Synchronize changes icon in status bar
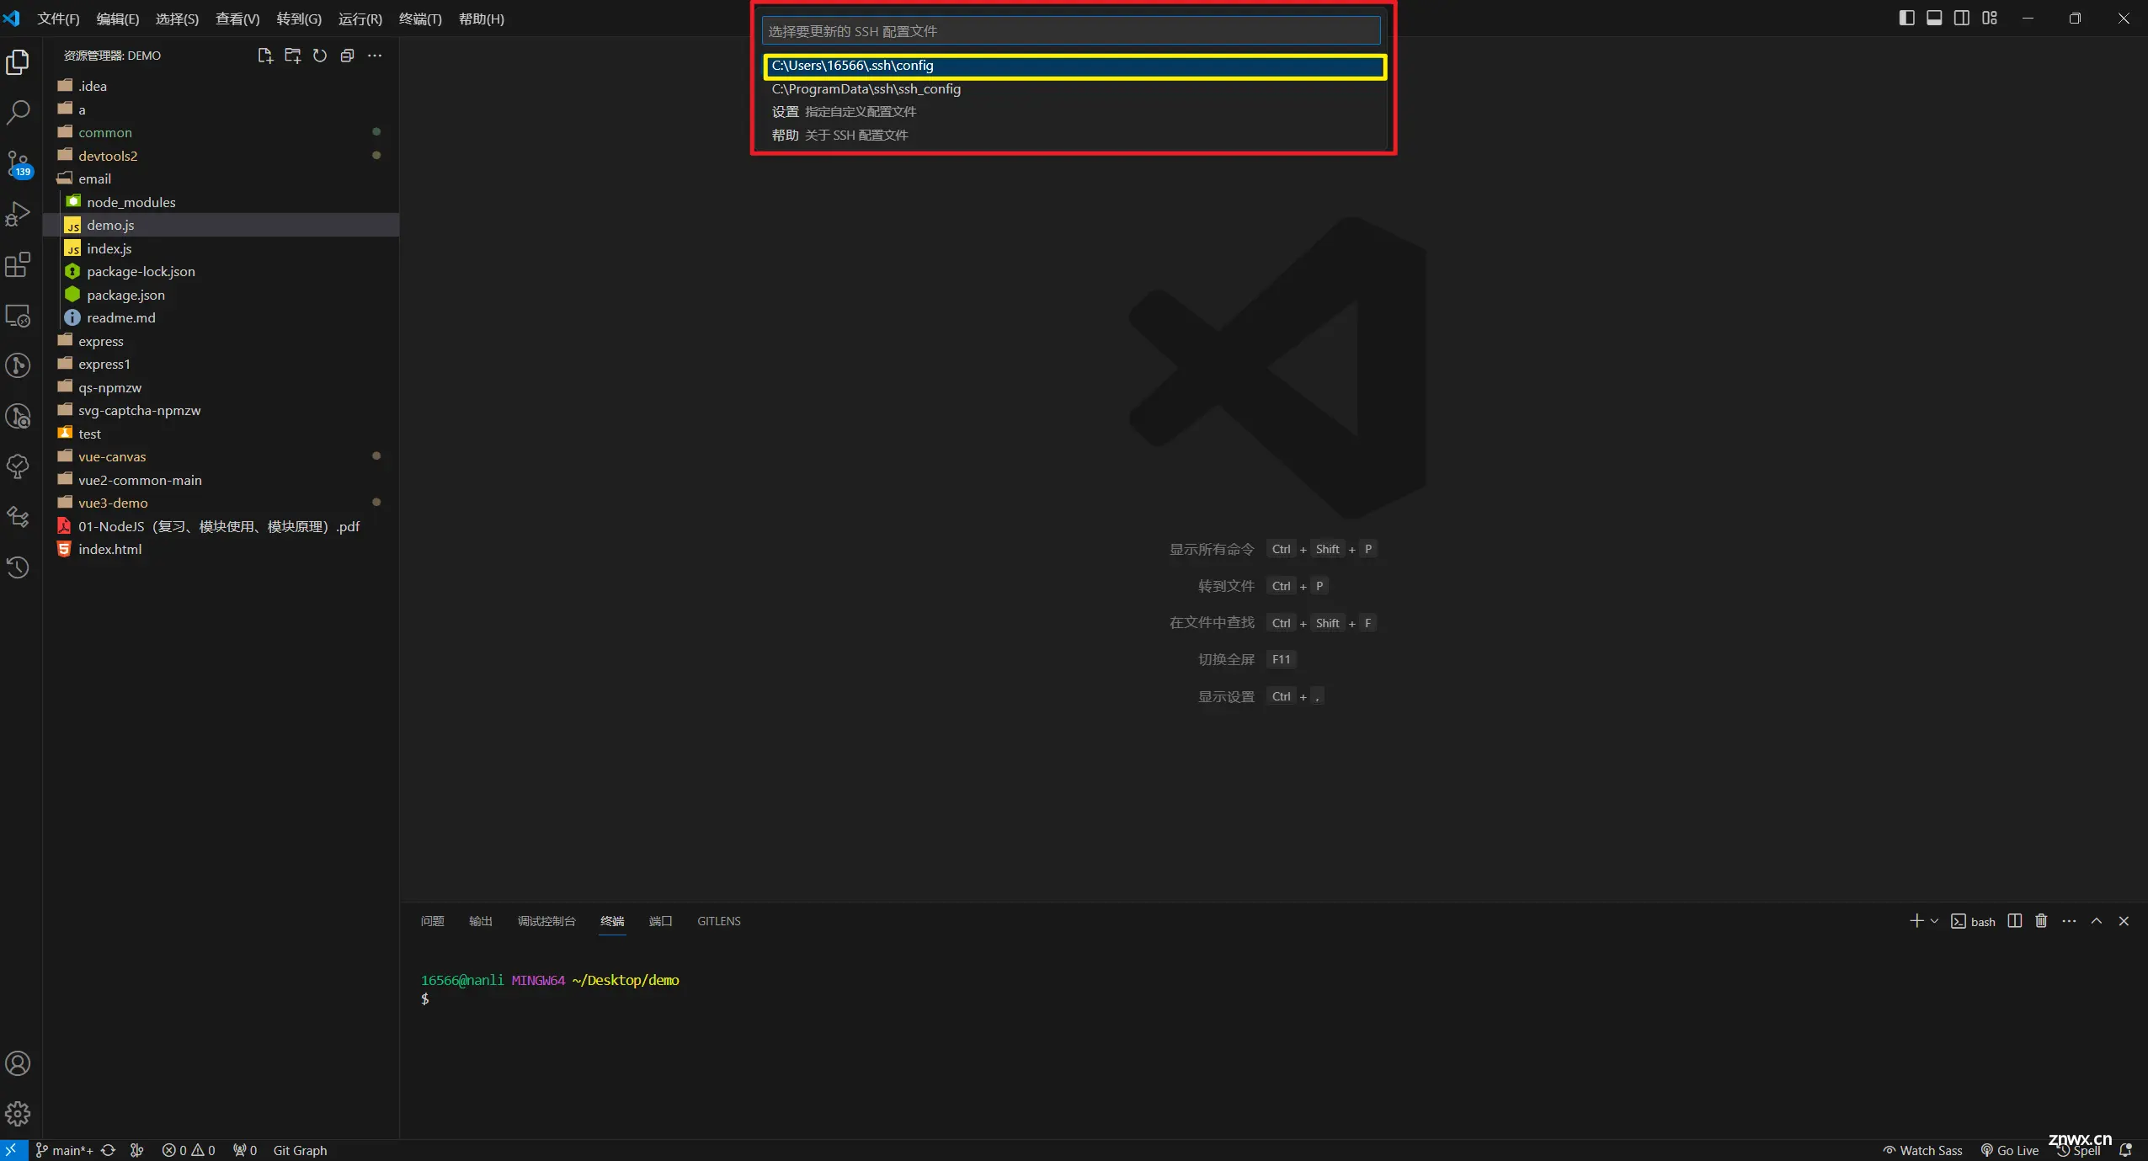The width and height of the screenshot is (2148, 1161). pos(108,1150)
